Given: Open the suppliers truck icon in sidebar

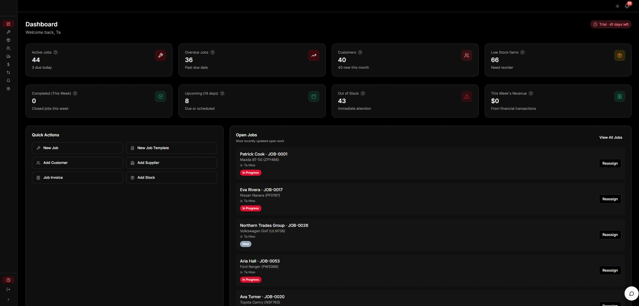Looking at the screenshot, I should [8, 56].
